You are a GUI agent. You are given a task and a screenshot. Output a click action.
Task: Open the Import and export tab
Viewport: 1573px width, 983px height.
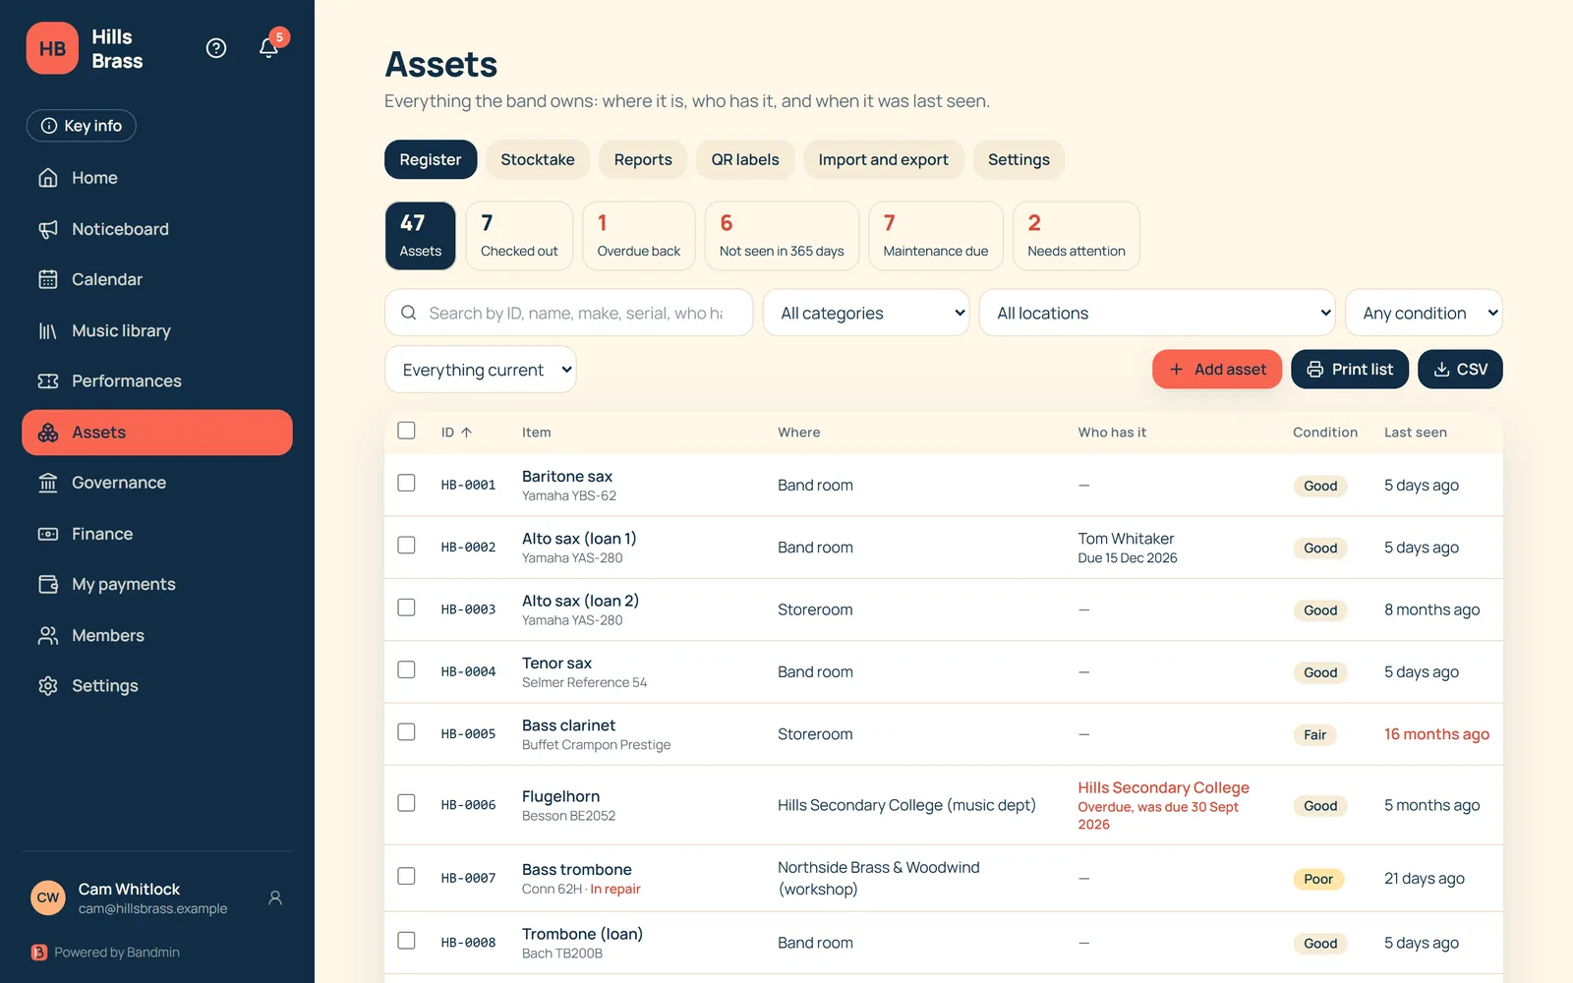pyautogui.click(x=883, y=159)
